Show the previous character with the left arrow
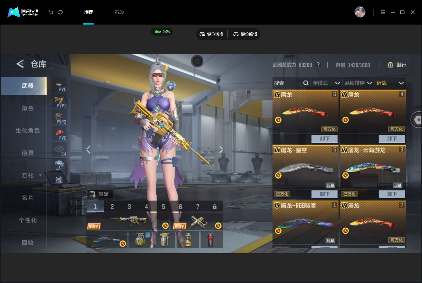This screenshot has height=283, width=422. click(88, 149)
